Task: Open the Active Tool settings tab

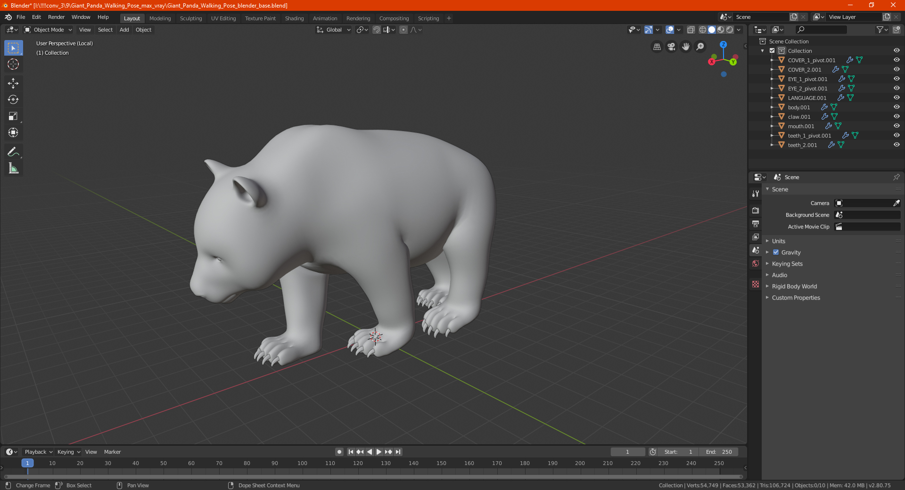Action: (756, 193)
